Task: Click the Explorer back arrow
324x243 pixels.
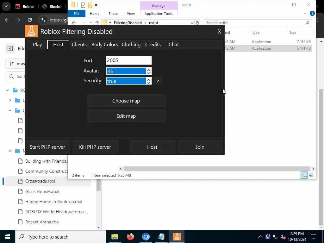Action: pos(74,23)
